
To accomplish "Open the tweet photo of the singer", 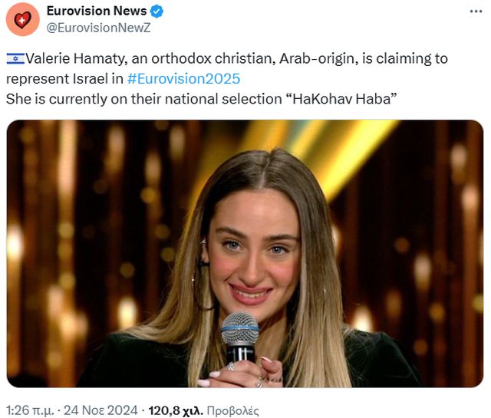I will coord(245,254).
